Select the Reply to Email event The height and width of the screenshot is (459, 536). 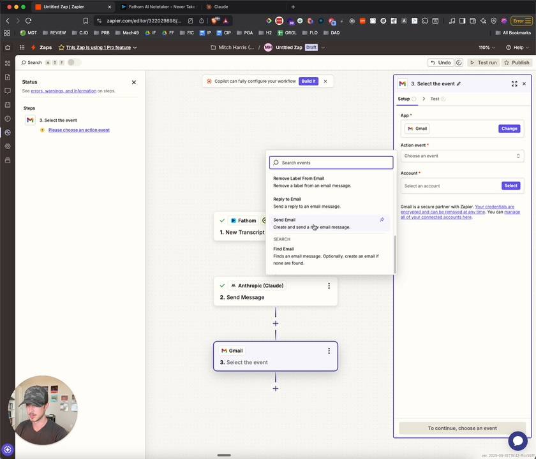click(x=328, y=203)
